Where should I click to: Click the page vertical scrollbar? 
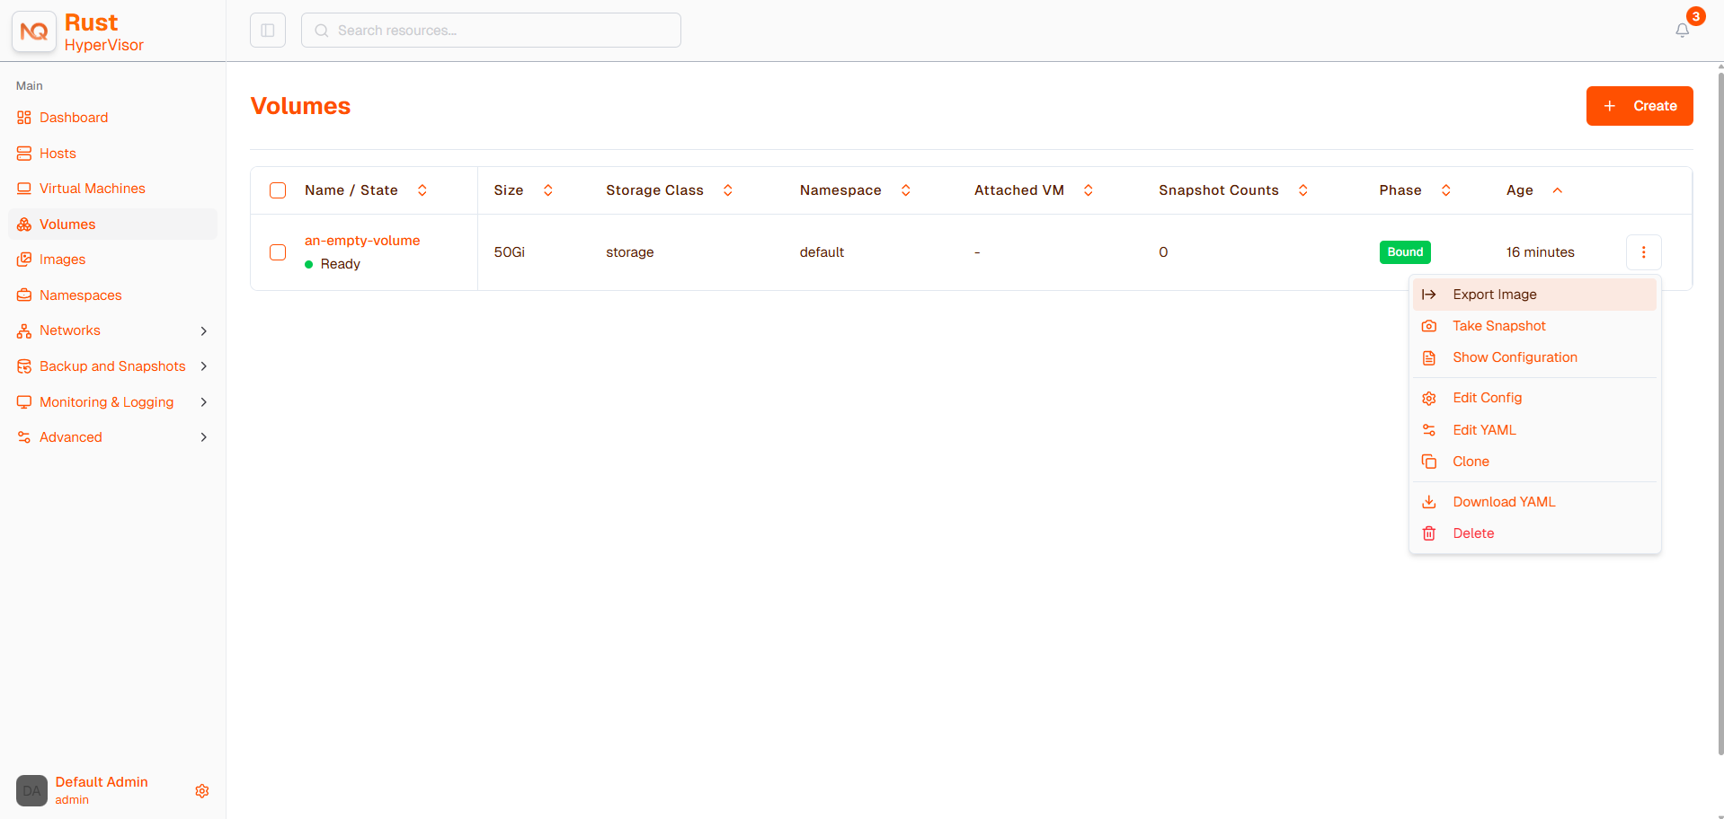tap(1720, 413)
